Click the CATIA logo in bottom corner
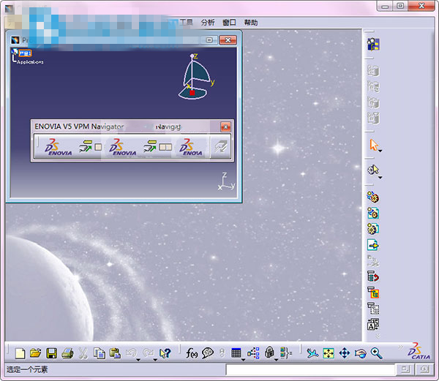Viewport: 439px width, 381px height. pos(419,351)
